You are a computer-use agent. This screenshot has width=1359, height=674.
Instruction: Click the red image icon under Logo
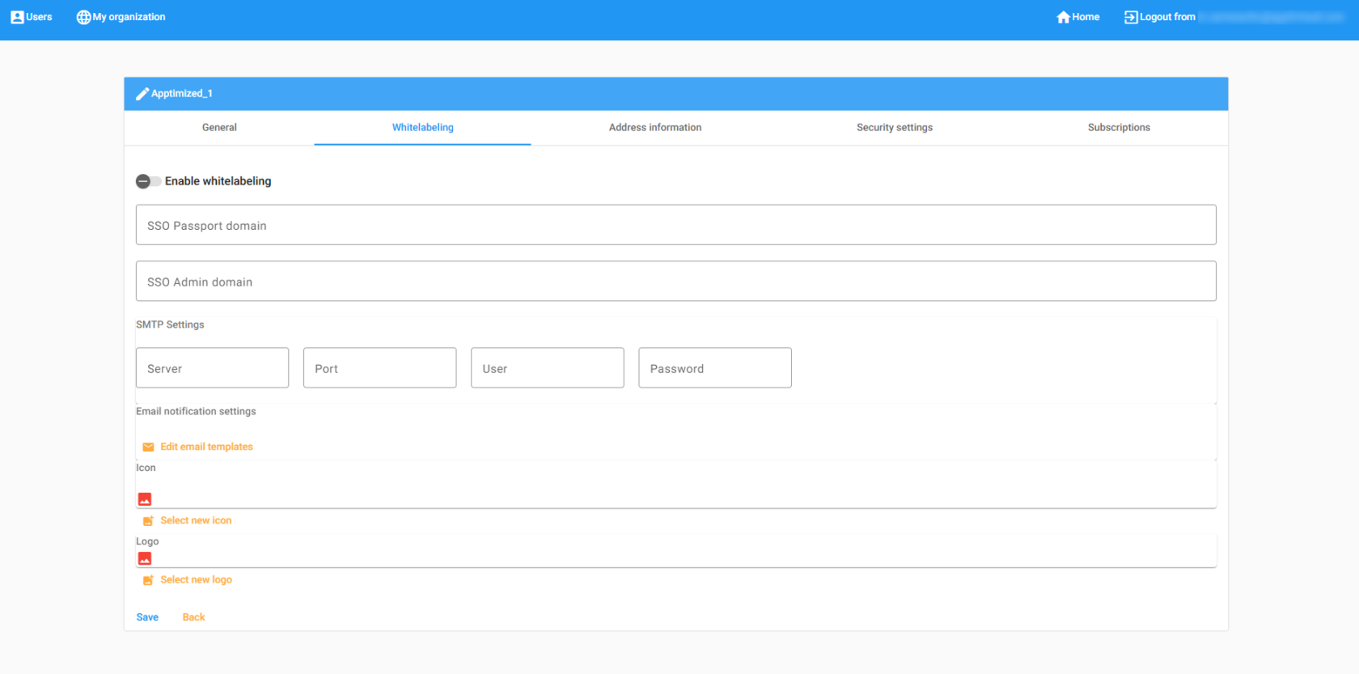(x=145, y=558)
